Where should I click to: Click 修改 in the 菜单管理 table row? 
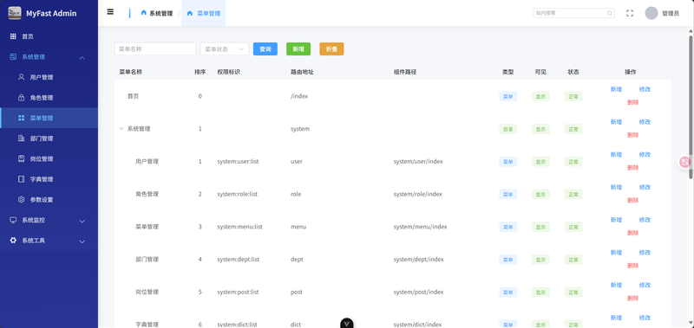[x=645, y=220]
